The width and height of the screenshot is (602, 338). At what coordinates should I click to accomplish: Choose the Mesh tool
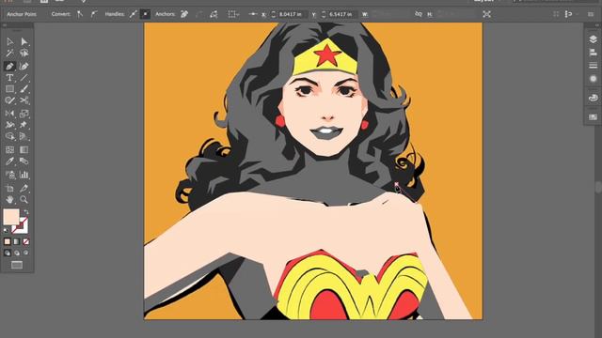(9, 149)
